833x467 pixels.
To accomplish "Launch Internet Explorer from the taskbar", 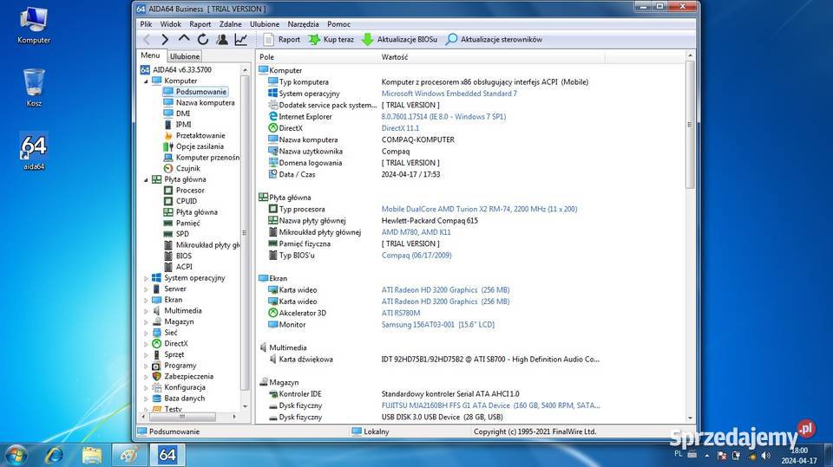I will pyautogui.click(x=54, y=456).
